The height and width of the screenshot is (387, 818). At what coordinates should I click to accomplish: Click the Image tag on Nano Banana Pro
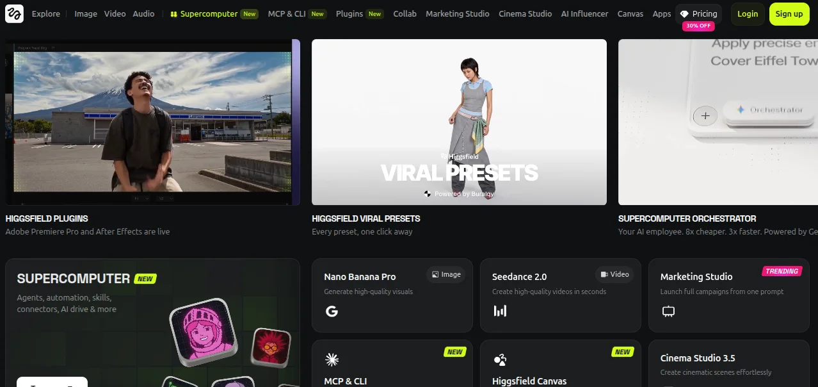[446, 274]
